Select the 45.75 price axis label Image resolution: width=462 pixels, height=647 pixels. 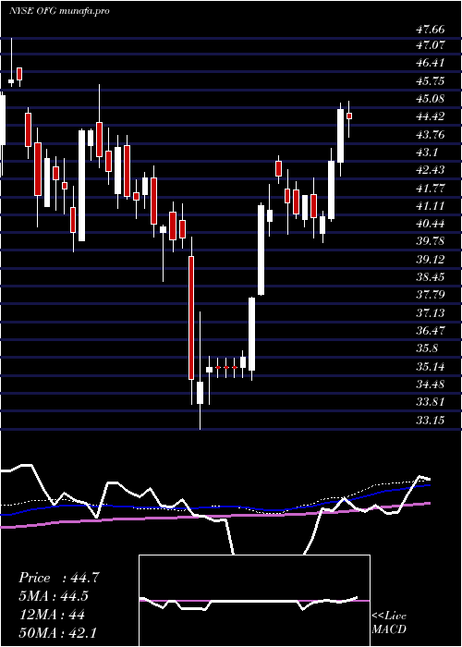(x=431, y=81)
